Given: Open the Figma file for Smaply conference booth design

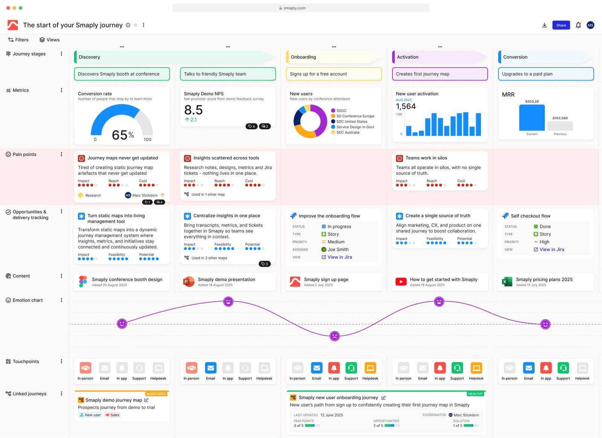Looking at the screenshot, I should click(82, 281).
